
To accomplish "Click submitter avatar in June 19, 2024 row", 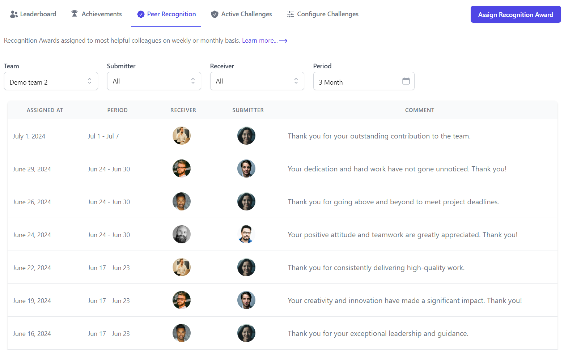I will 246,300.
